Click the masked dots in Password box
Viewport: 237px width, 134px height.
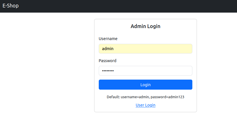pos(108,71)
